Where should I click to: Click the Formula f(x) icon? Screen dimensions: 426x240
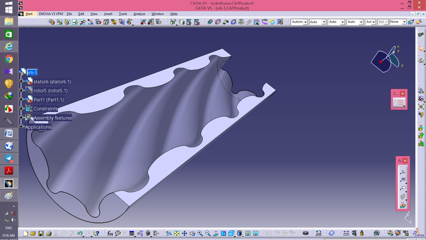110,234
